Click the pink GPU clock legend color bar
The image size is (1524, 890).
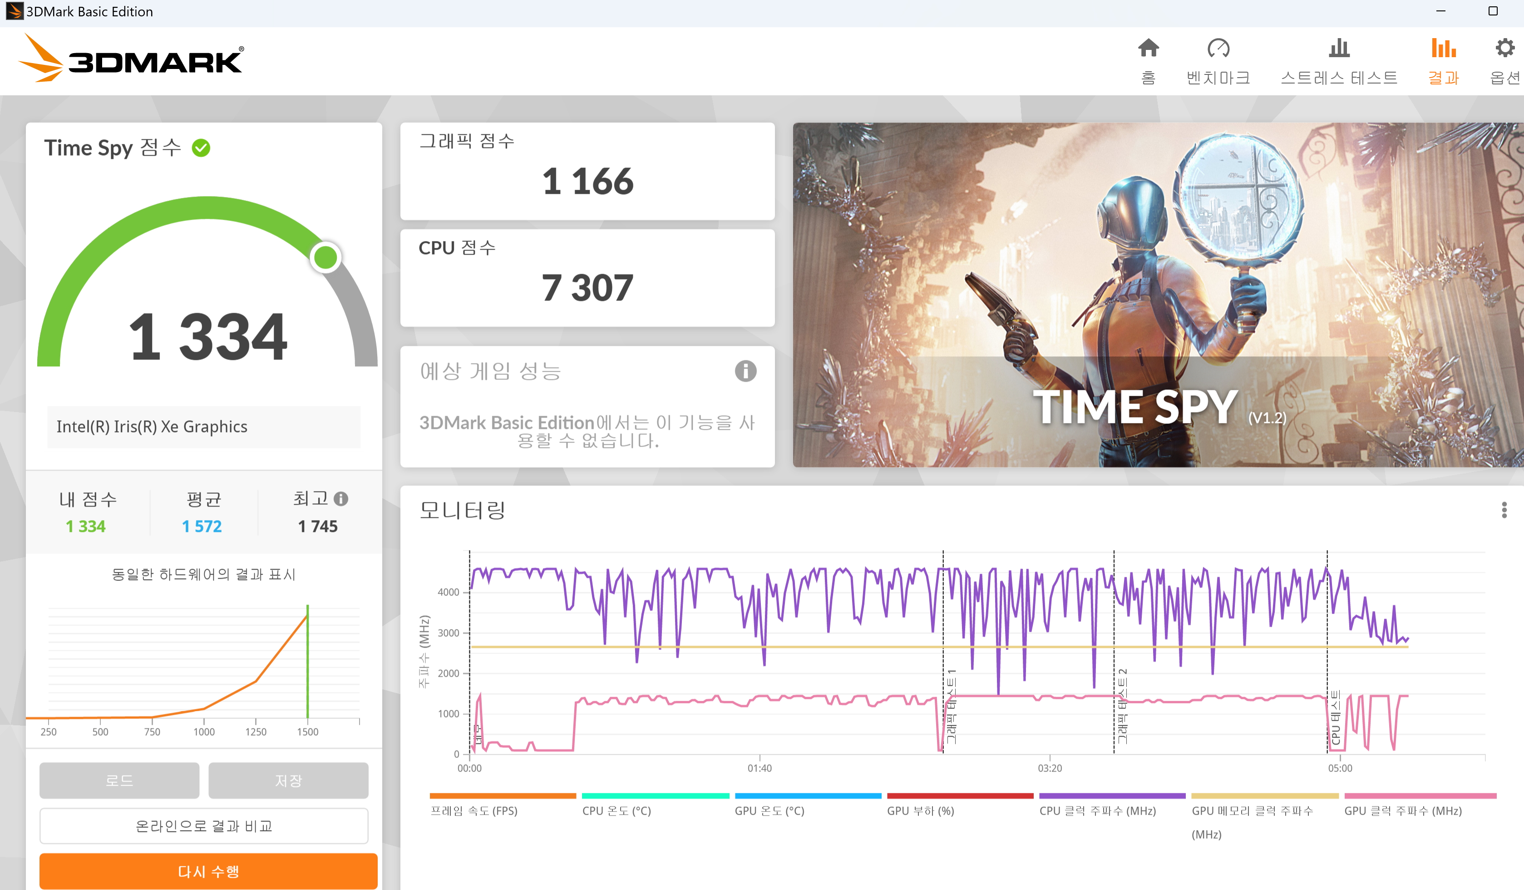point(1420,796)
